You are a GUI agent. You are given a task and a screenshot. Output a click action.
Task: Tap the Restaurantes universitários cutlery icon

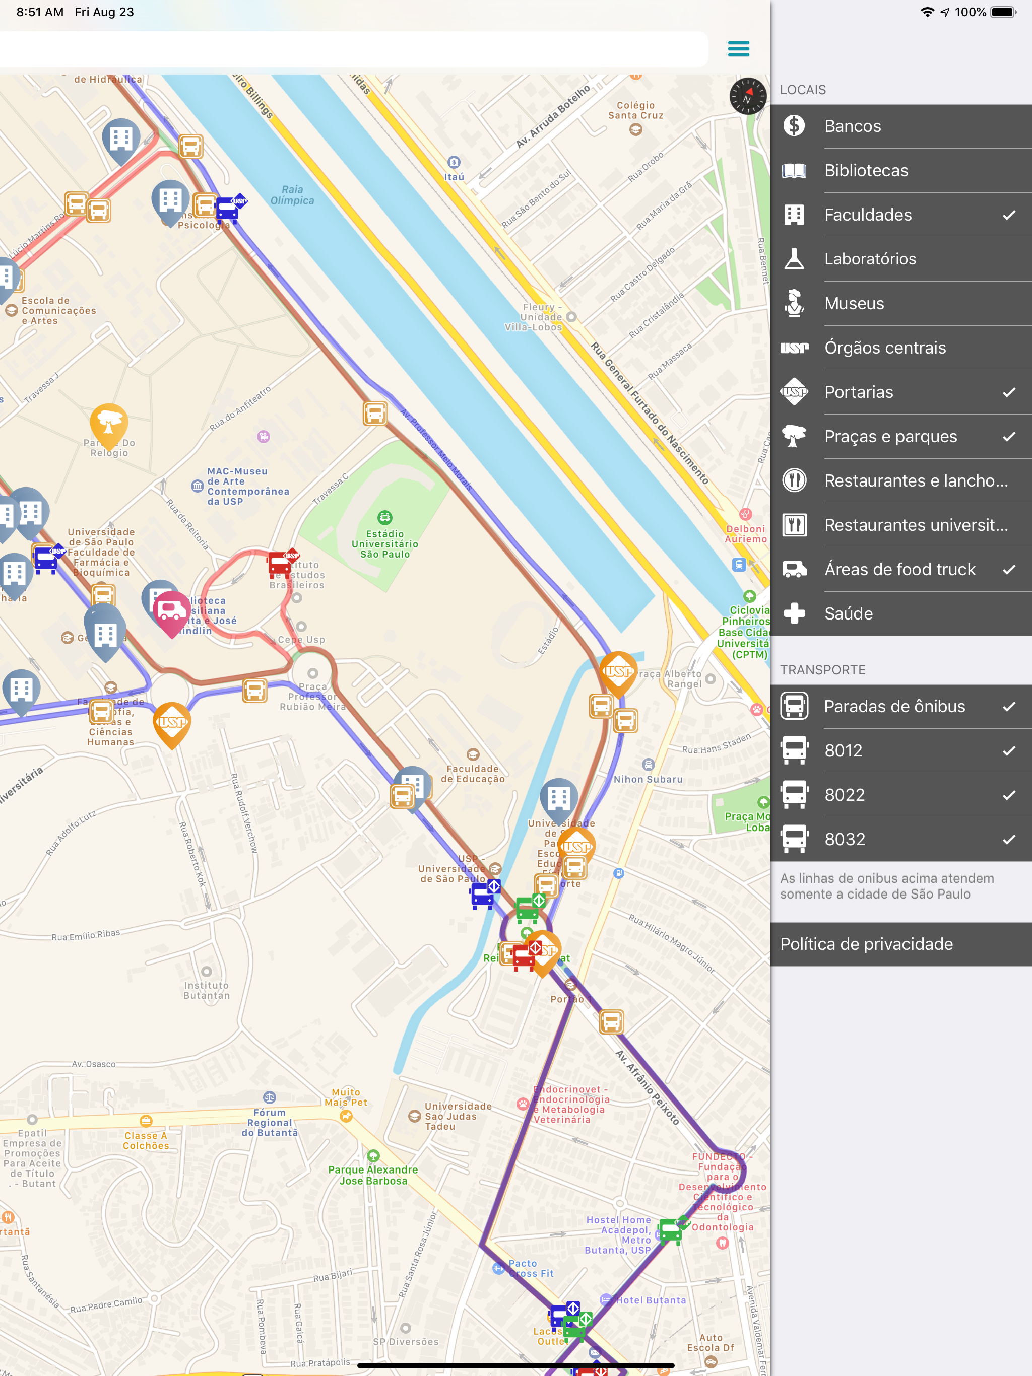[794, 525]
